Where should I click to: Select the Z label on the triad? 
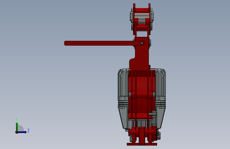(x=28, y=130)
